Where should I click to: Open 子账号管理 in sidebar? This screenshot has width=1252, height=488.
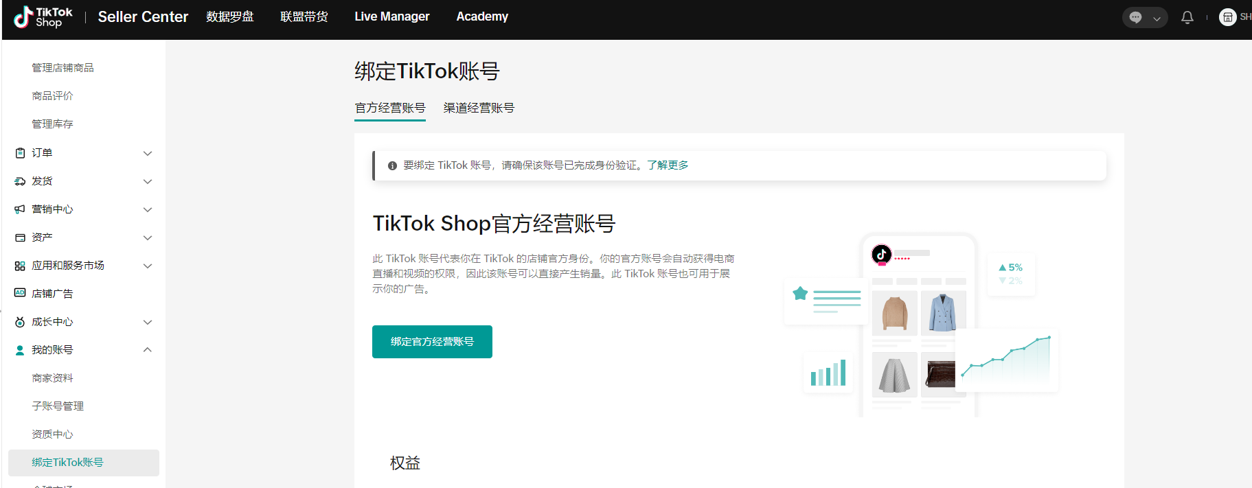(x=58, y=406)
